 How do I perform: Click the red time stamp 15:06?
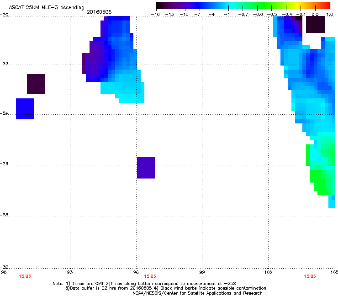click(x=25, y=276)
